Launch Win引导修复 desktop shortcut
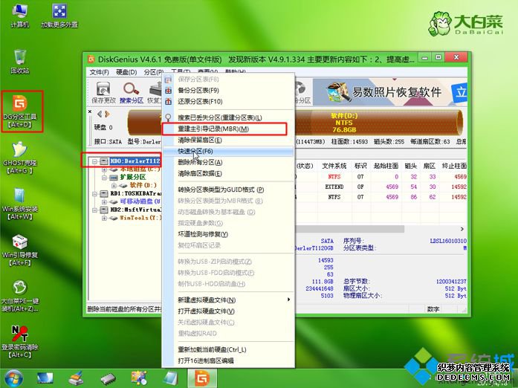 [20, 250]
